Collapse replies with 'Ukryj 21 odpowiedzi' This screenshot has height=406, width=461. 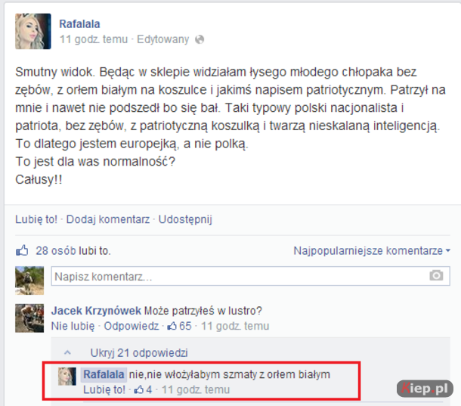pyautogui.click(x=139, y=352)
